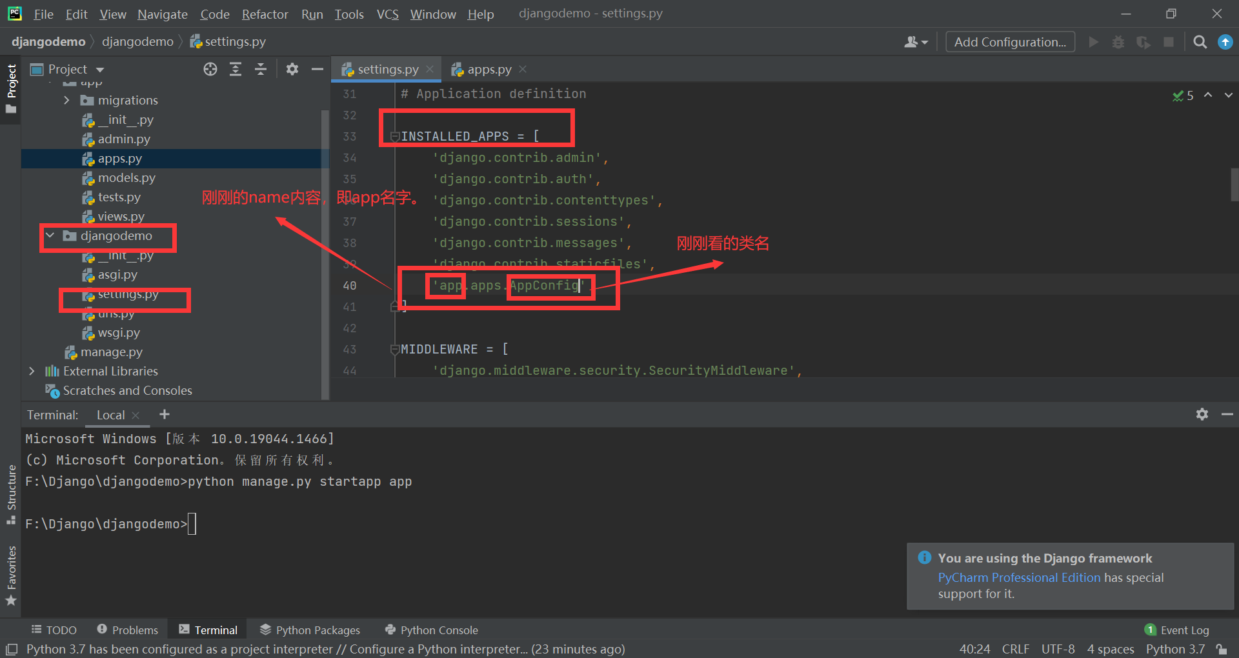The height and width of the screenshot is (658, 1239).
Task: Fold the INSTALLED_APPS list
Action: [395, 136]
